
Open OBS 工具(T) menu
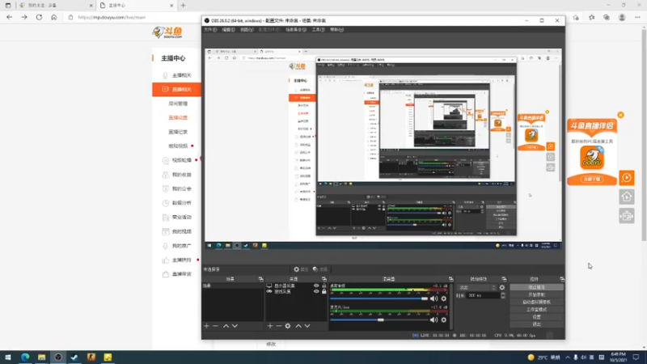(318, 30)
